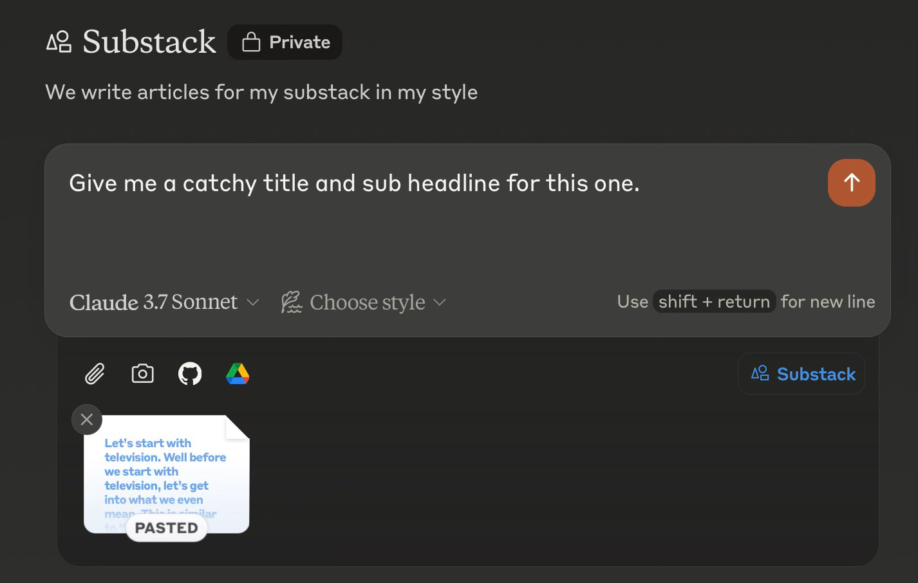918x583 pixels.
Task: Open the Choose style dropdown
Action: (x=364, y=302)
